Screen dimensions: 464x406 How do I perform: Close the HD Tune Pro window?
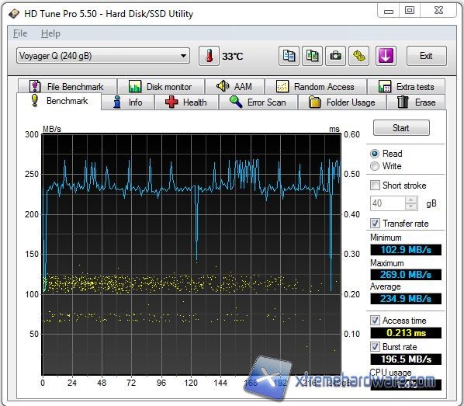(438, 10)
